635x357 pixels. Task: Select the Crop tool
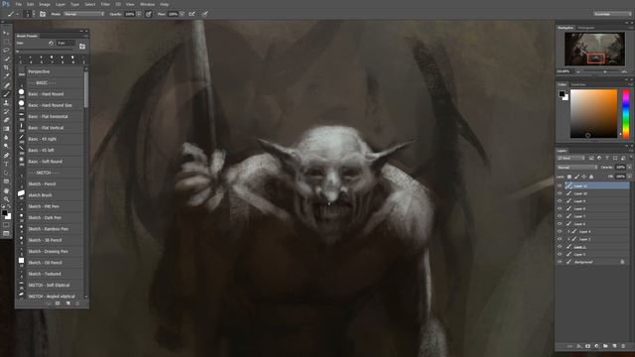[6, 67]
